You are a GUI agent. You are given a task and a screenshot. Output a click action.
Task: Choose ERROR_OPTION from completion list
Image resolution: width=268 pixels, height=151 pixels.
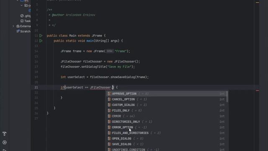[x=167, y=128]
